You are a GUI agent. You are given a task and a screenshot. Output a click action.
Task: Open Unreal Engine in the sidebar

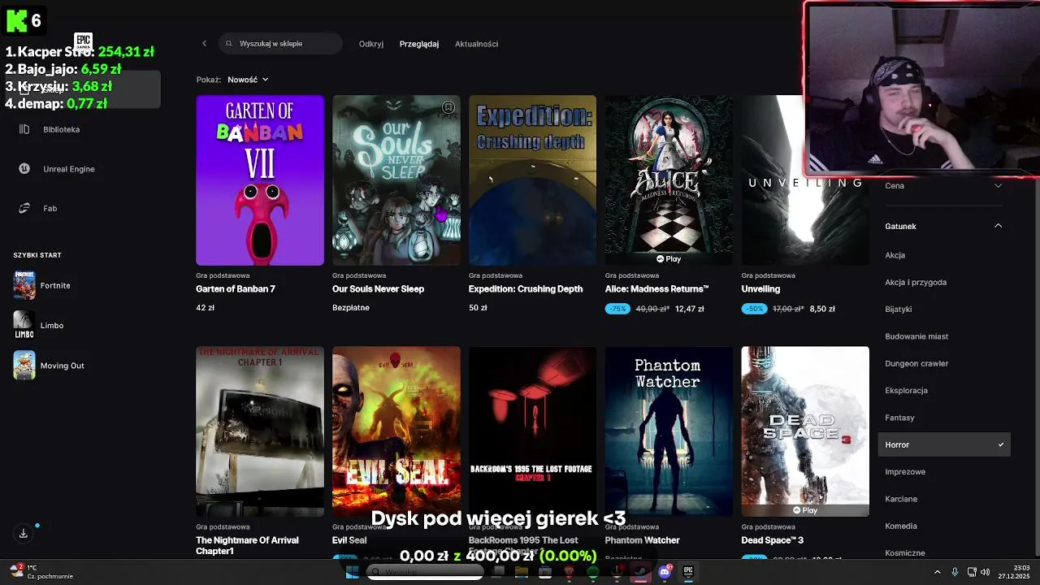(x=57, y=169)
